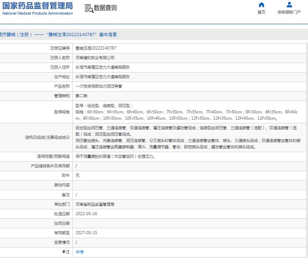The image size is (308, 258).
Task: Click the intended use 用于测量膀胱和尿道 text
Action: pyautogui.click(x=115, y=157)
